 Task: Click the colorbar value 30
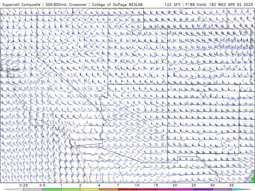coord(212,185)
